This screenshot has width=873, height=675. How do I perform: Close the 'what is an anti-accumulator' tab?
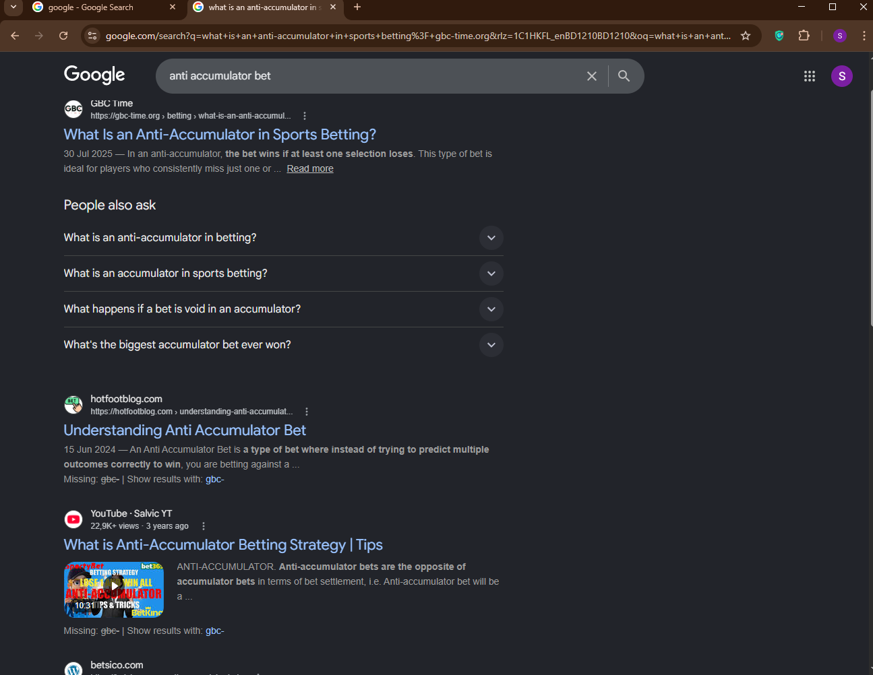[x=333, y=7]
